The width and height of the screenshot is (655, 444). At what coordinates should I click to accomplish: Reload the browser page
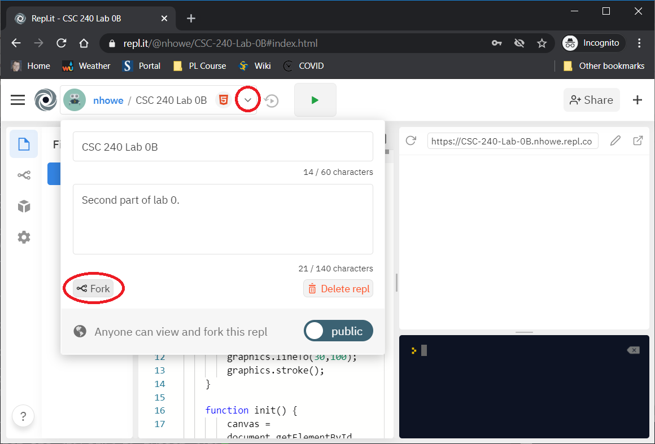coord(62,43)
